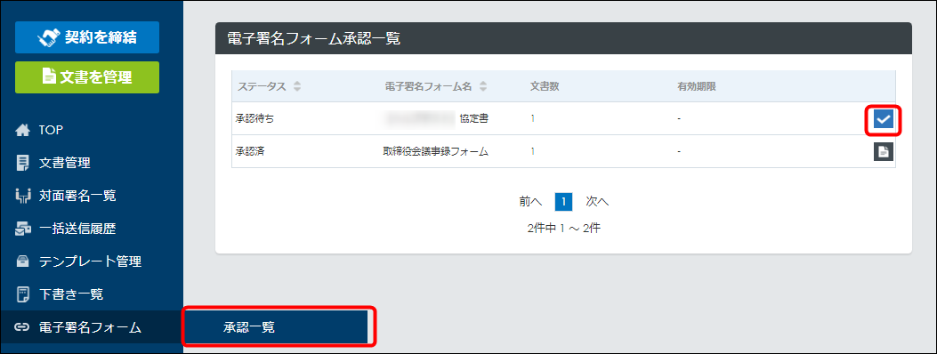Click 協定書 form name

(474, 119)
